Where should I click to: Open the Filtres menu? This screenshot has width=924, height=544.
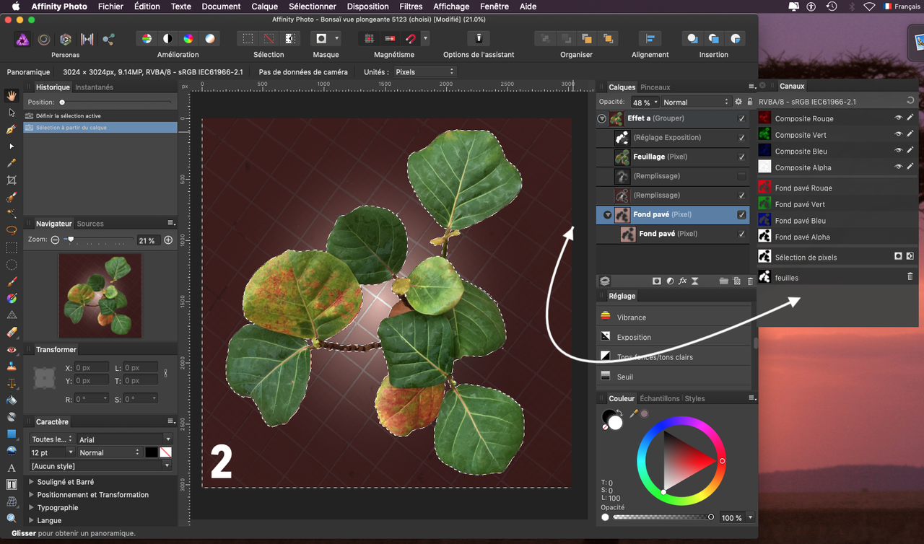[411, 6]
